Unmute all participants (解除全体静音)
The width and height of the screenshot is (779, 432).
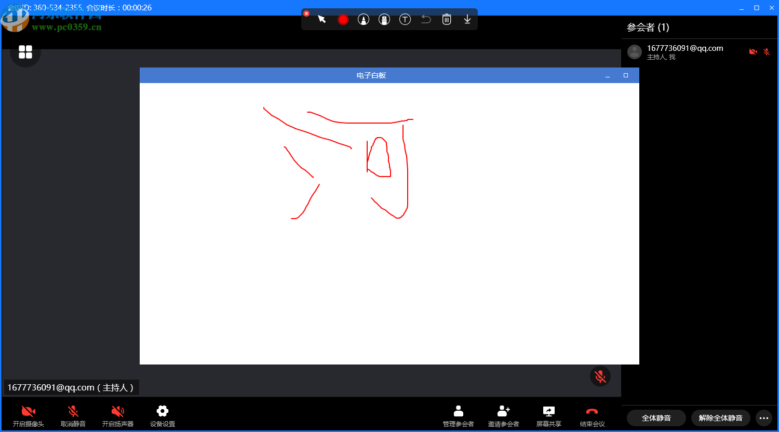[x=720, y=418]
